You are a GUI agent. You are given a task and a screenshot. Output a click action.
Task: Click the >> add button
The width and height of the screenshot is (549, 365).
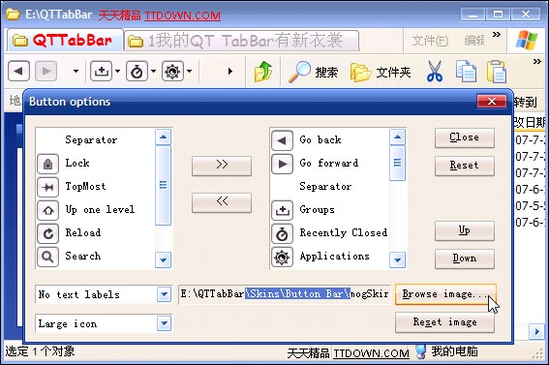[x=222, y=166]
